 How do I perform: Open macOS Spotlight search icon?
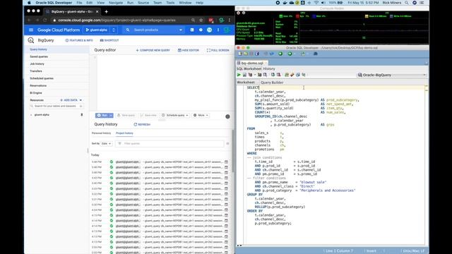pyautogui.click(x=407, y=3)
